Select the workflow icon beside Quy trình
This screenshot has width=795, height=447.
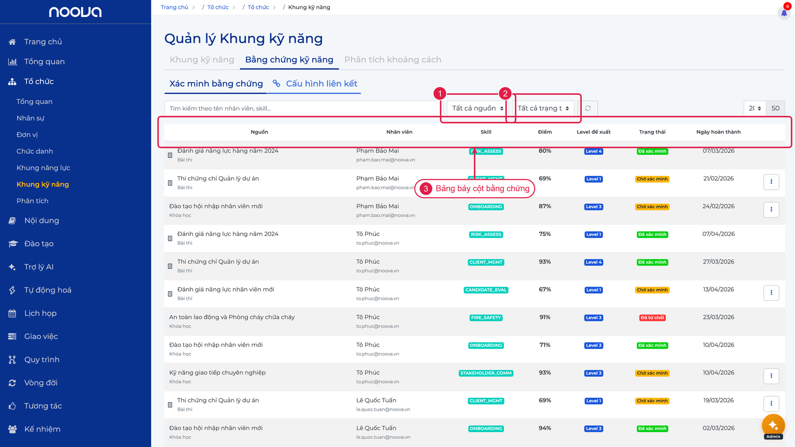pos(12,360)
